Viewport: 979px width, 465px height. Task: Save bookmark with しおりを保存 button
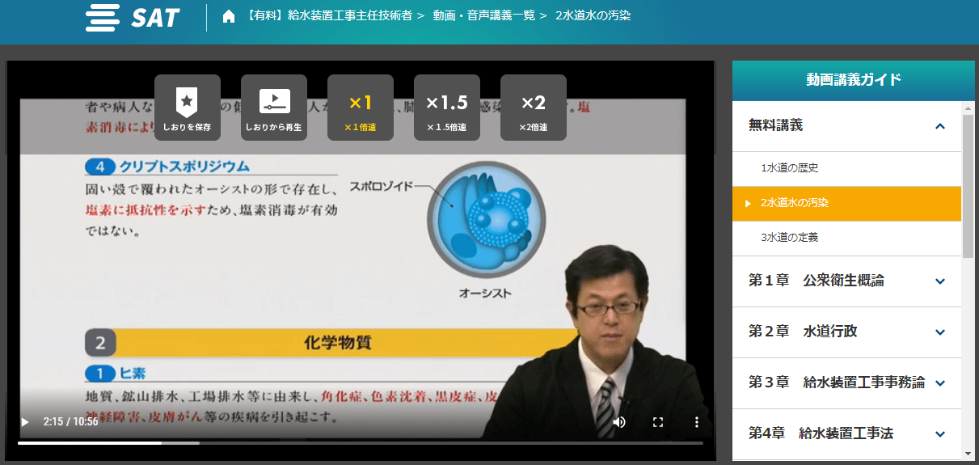187,108
